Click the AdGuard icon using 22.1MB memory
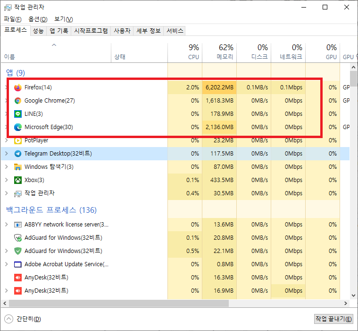The width and height of the screenshot is (358, 331). (18, 251)
